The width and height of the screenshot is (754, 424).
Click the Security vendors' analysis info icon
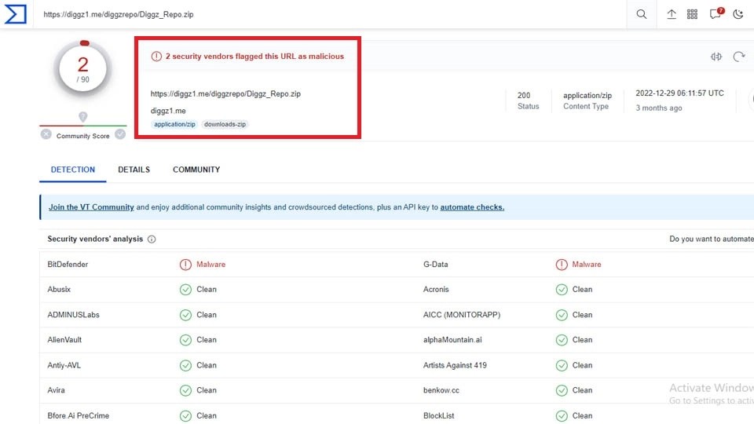click(x=152, y=239)
